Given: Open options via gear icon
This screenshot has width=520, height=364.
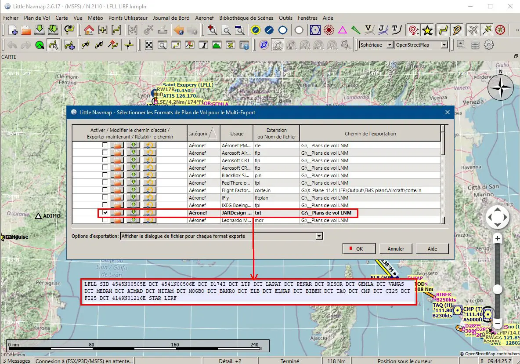Looking at the screenshot, I should click(x=489, y=45).
